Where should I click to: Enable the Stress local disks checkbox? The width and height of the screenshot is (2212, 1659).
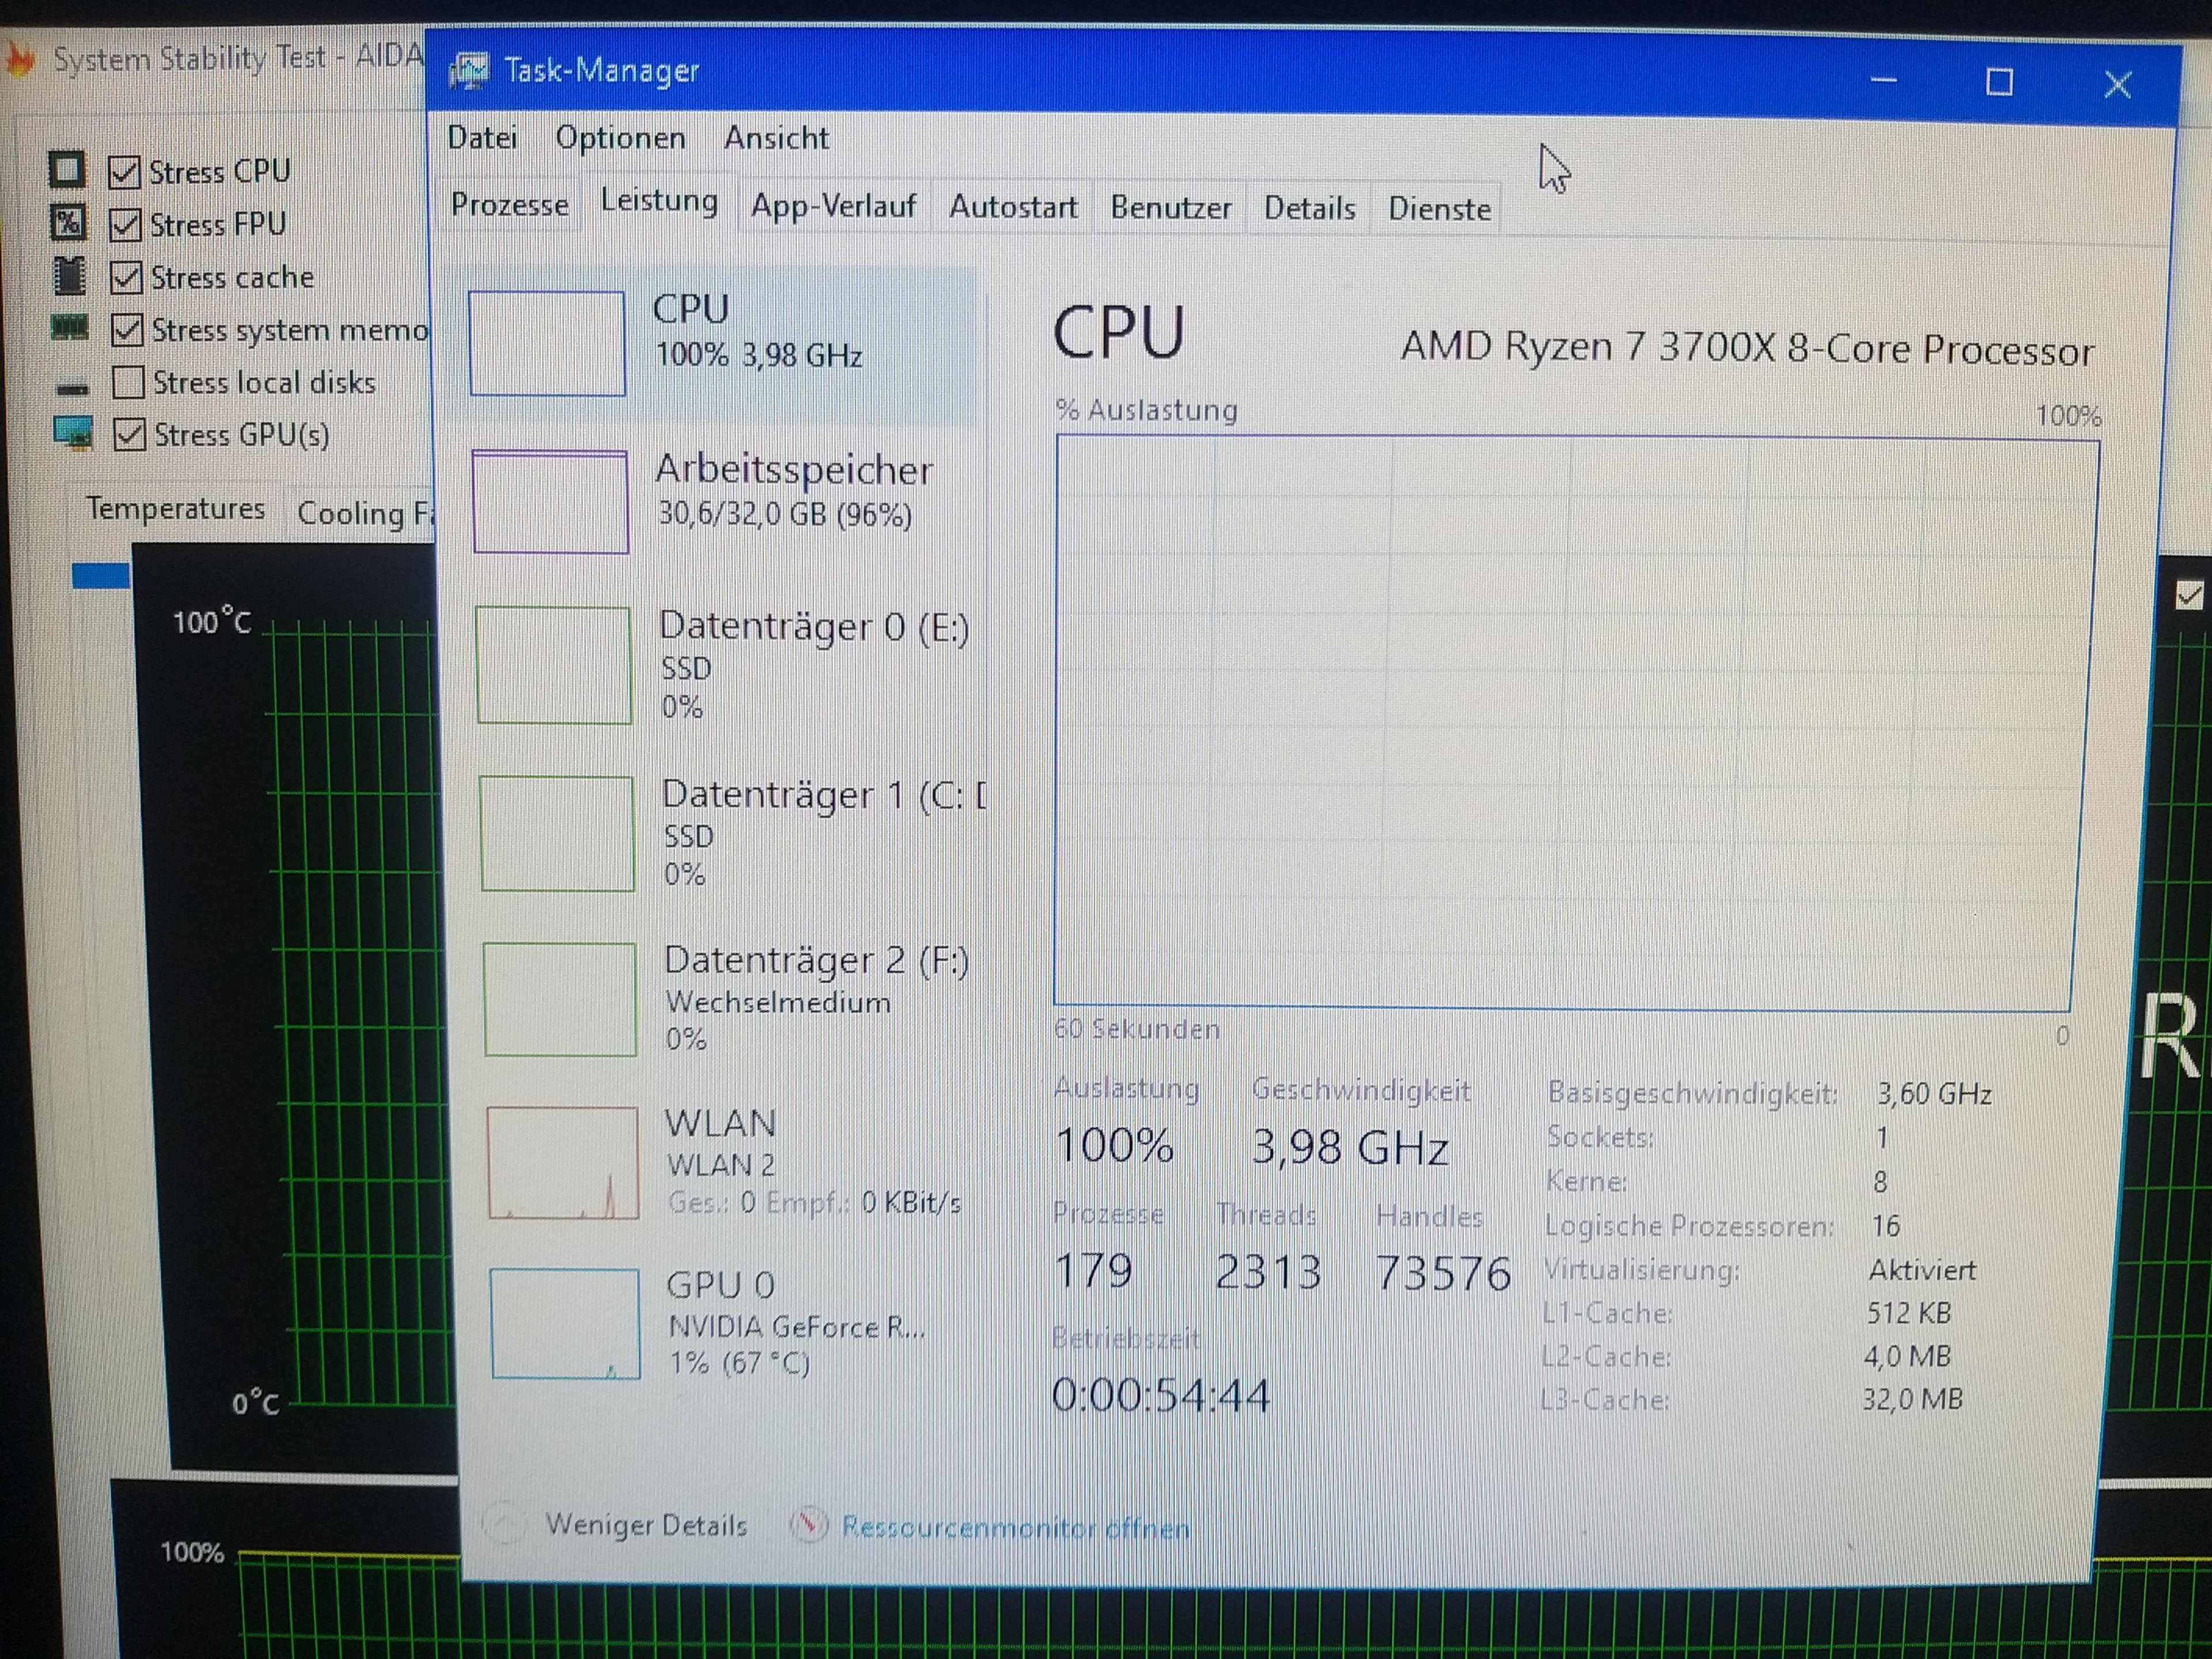(128, 382)
